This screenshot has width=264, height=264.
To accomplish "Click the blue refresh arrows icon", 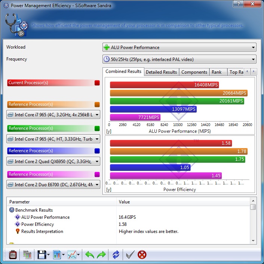I will 116,255.
